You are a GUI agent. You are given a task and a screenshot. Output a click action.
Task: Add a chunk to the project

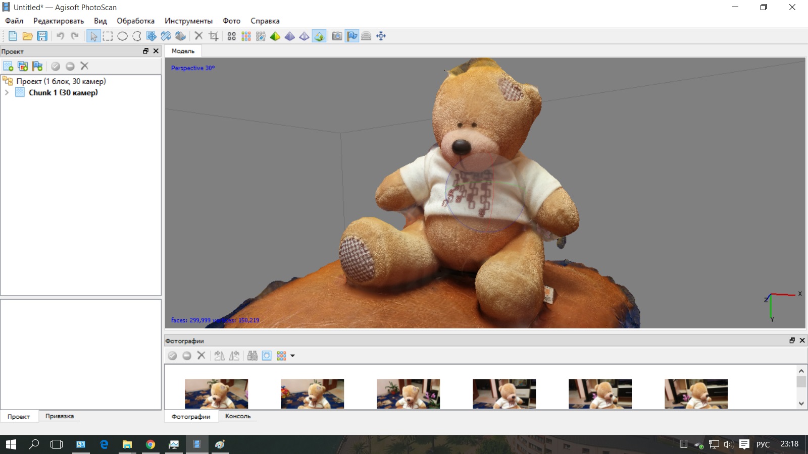pos(8,66)
